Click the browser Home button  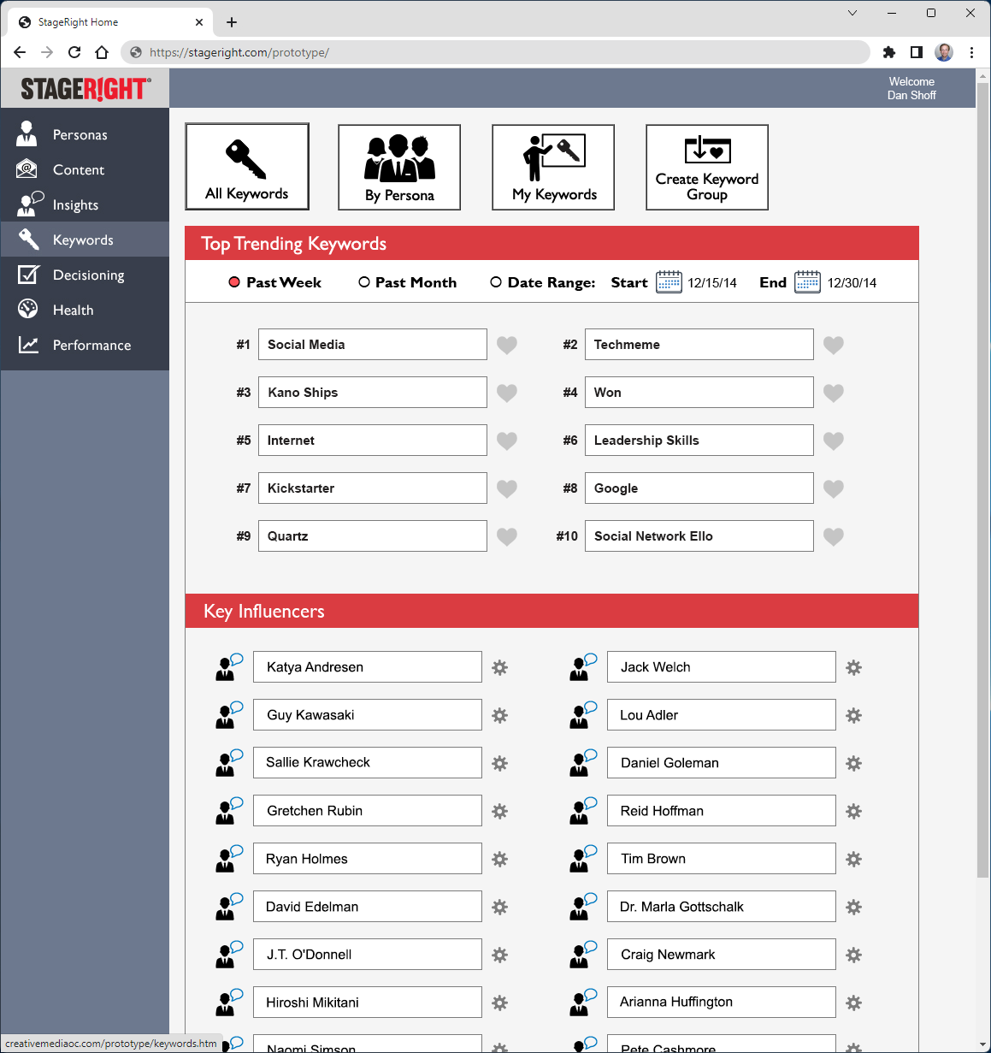click(102, 52)
